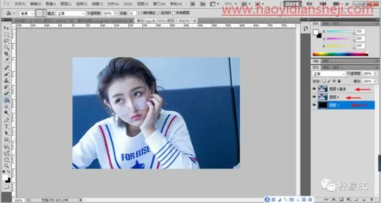Toggle lock position icon in Layers panel
This screenshot has width=381, height=203.
pos(334,81)
